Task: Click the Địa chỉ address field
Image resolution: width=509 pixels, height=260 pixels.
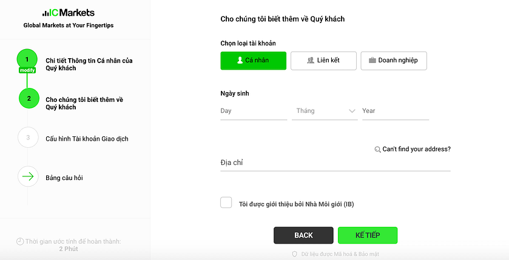Action: (x=335, y=162)
